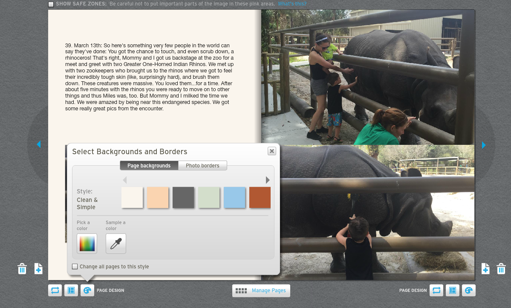The image size is (511, 308).
Task: Open the right page layout template icon
Action: [453, 291]
